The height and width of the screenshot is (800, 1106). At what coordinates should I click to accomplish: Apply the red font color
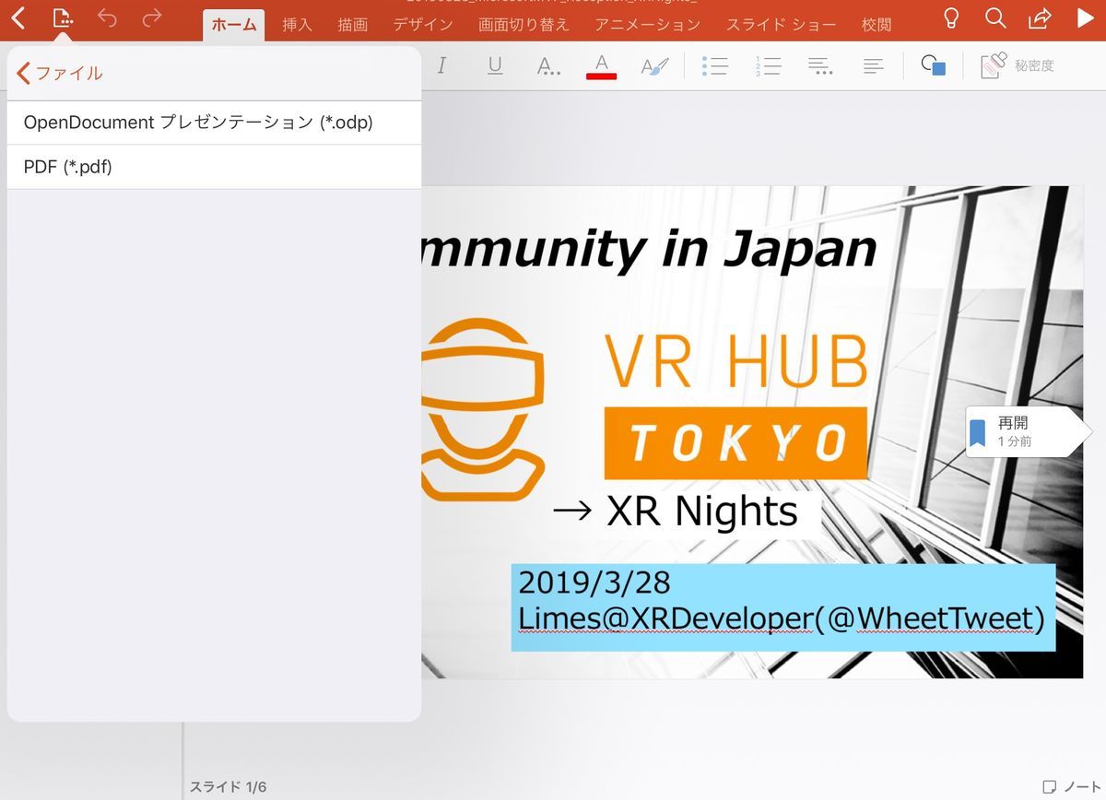coord(601,65)
